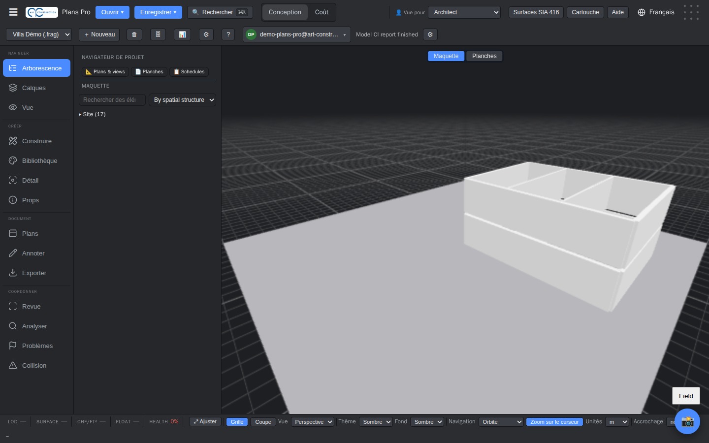709x443 pixels.
Task: Toggle the Coupe section view
Action: (263, 422)
